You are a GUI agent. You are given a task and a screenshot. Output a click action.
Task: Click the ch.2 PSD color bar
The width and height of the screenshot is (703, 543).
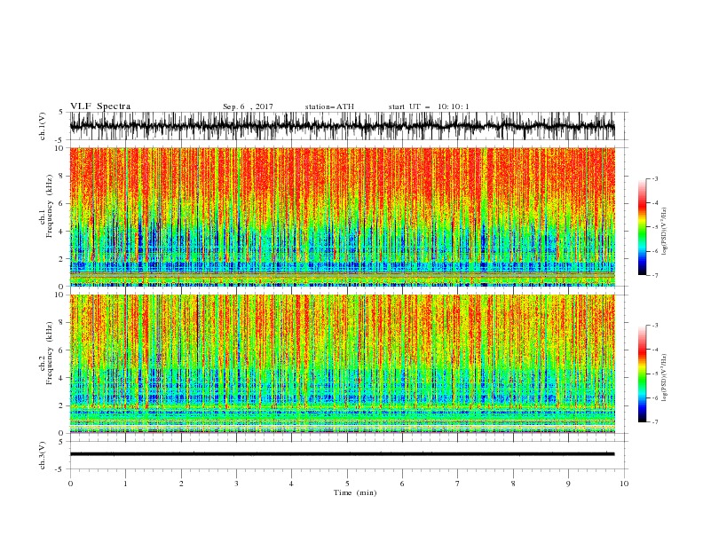pyautogui.click(x=642, y=374)
